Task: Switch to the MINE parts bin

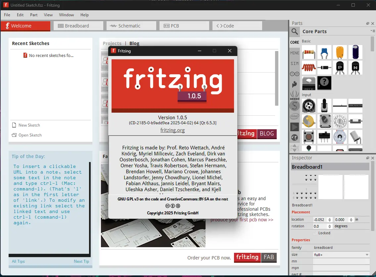Action: coord(295,53)
